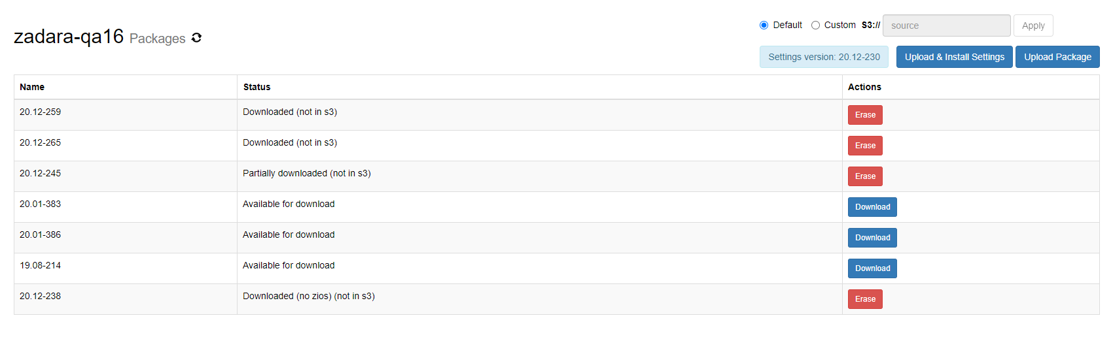Image resolution: width=1113 pixels, height=354 pixels.
Task: Download package 20.01-386
Action: pos(872,238)
